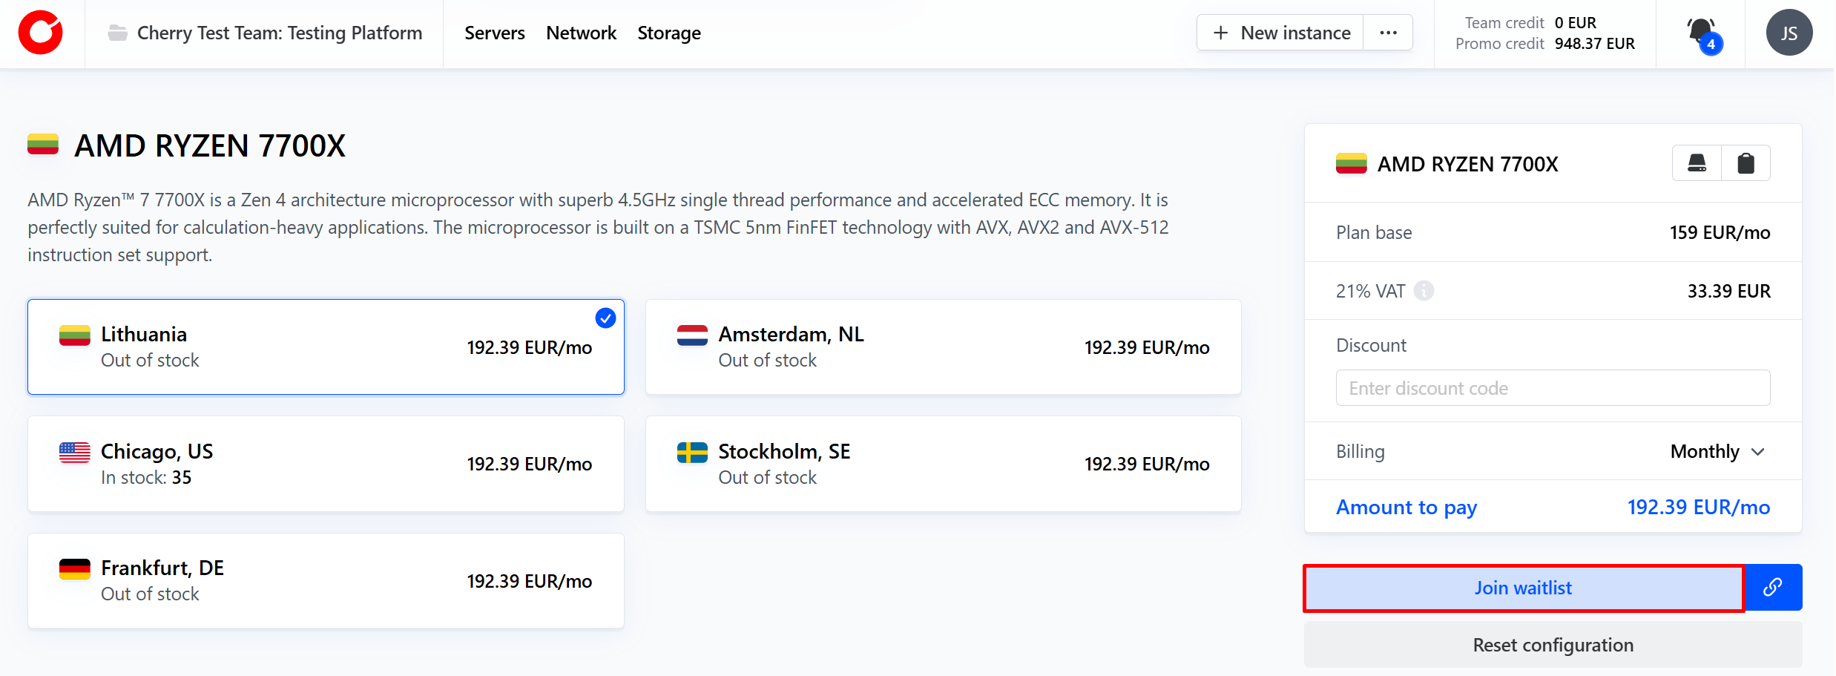Screen dimensions: 1836x676
Task: Open the notifications bell icon
Action: tap(1700, 33)
